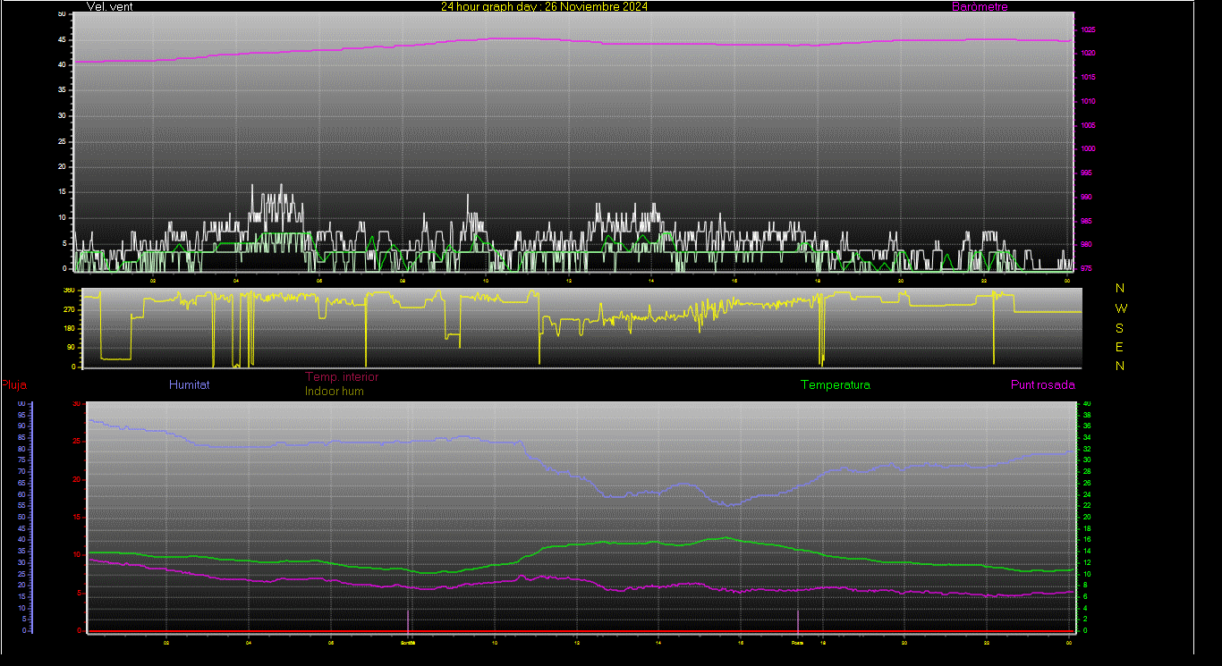Click the "50" value on wind speed axis
Image resolution: width=1222 pixels, height=666 pixels.
[62, 14]
